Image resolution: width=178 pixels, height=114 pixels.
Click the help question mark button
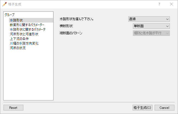click(x=159, y=4)
